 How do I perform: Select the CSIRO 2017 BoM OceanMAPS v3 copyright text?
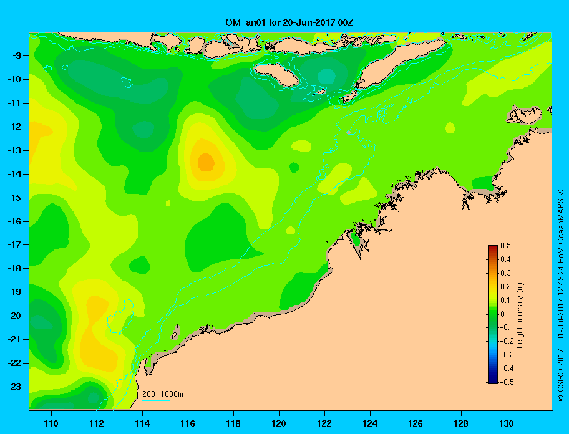561,294
